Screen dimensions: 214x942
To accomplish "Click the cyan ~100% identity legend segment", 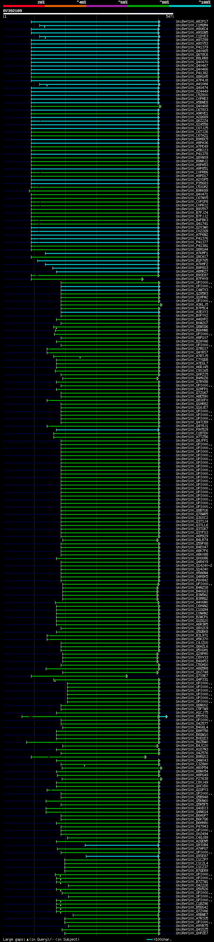I will [190, 6].
